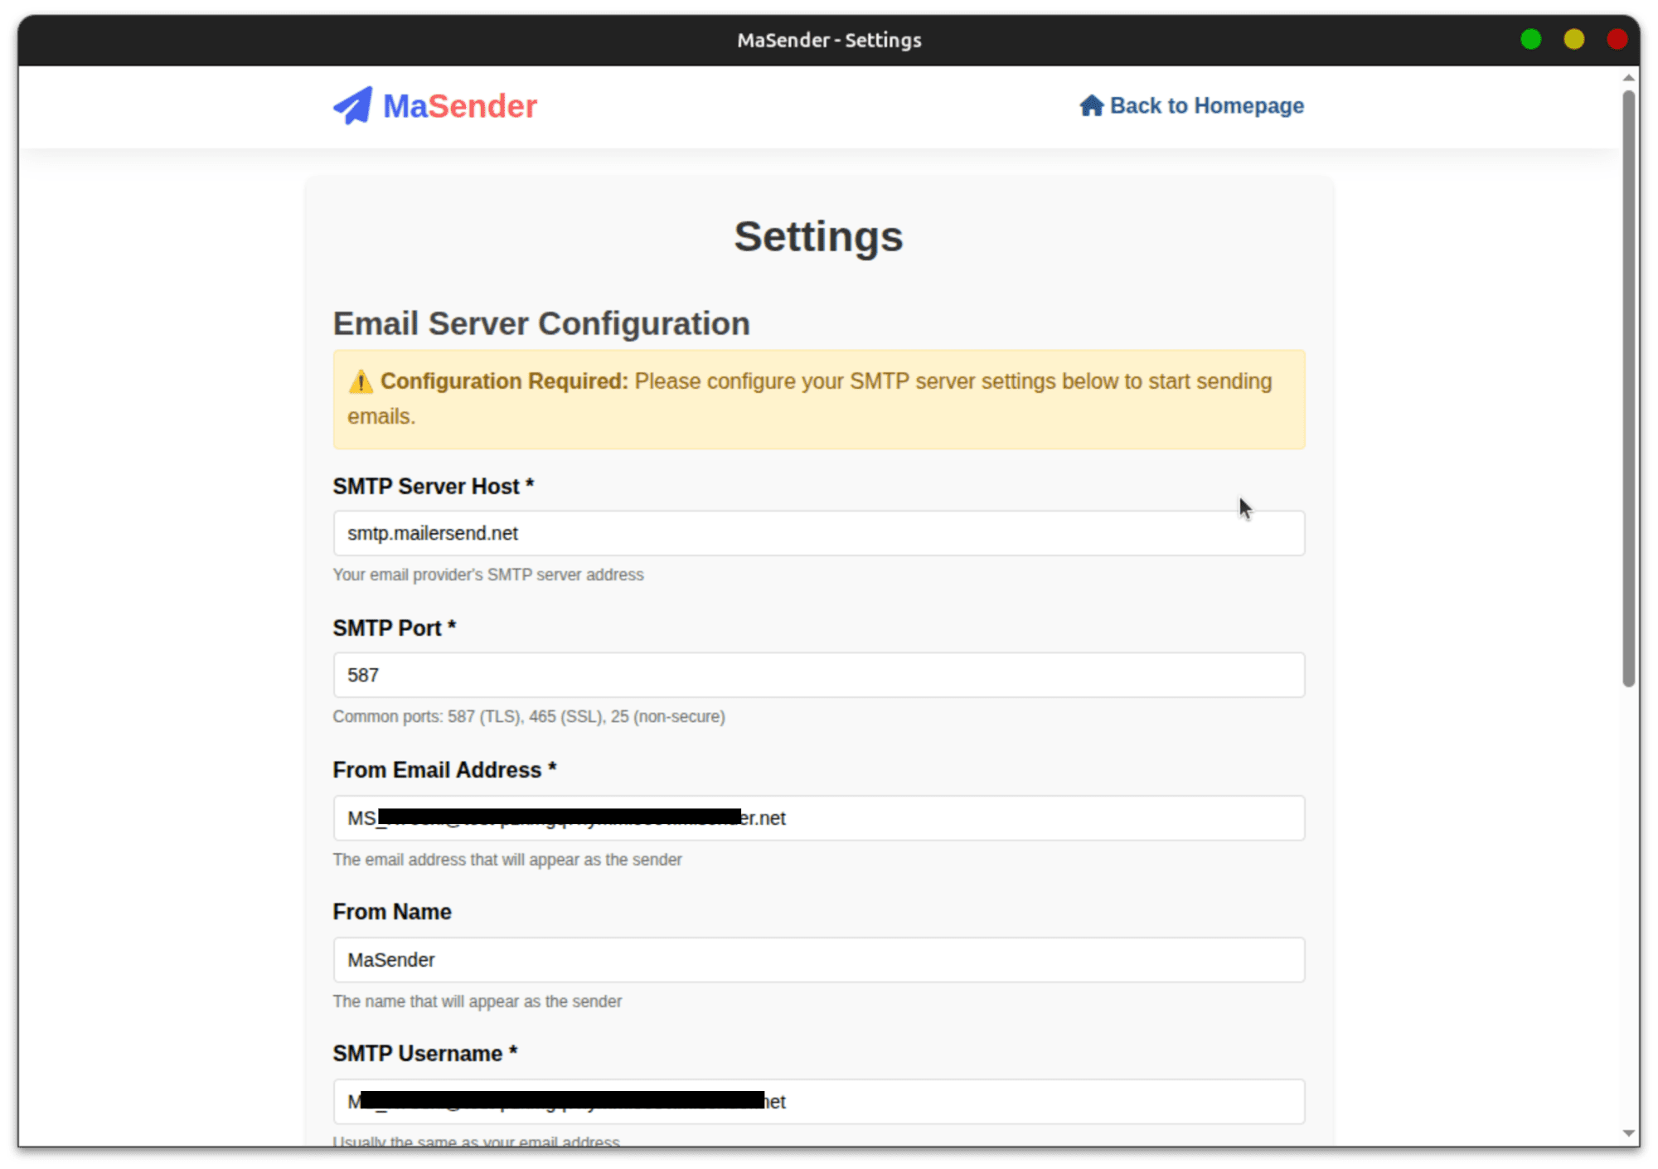1658x1169 pixels.
Task: Click the Email Server Configuration heading
Action: point(541,323)
